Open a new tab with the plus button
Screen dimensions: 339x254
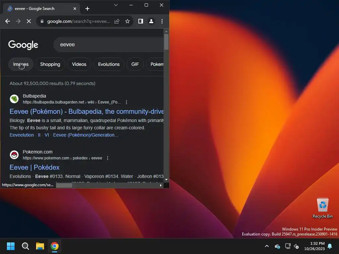[x=87, y=9]
